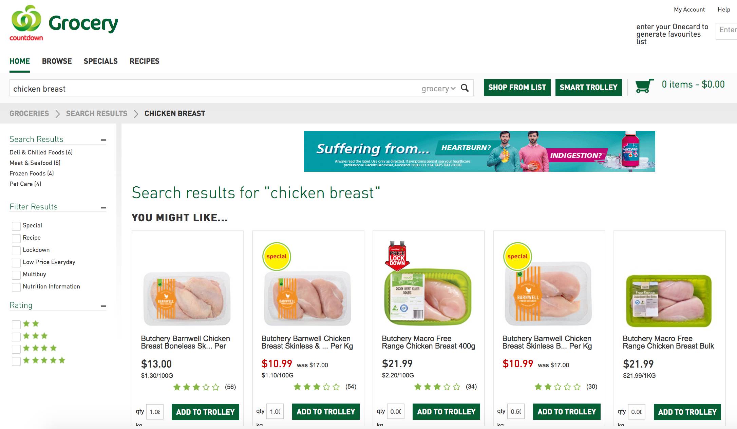The width and height of the screenshot is (737, 429).
Task: Click breadcrumb arrow after Groceries
Action: click(x=57, y=114)
